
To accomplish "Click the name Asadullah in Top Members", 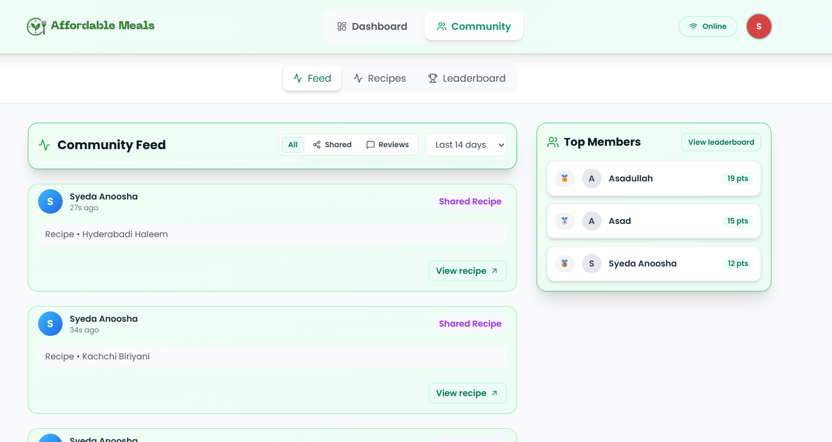I will [631, 178].
